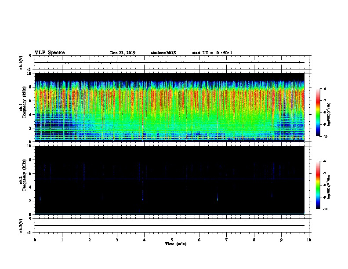Click time axis tick label "6"
Screen dimensions: 348x269
pyautogui.click(x=199, y=240)
